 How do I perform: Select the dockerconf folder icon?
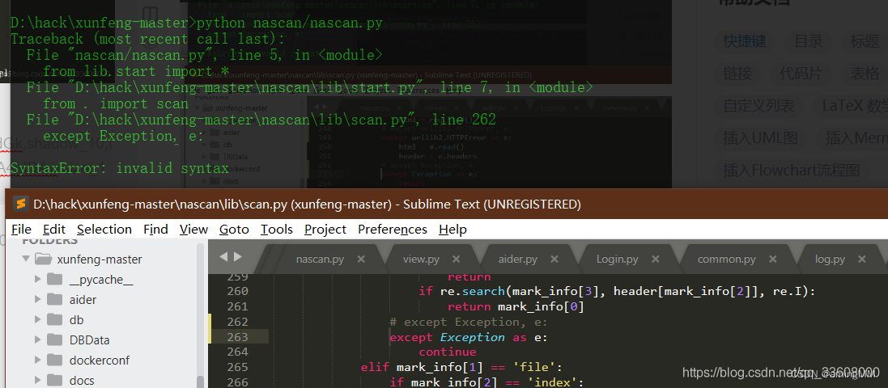55,361
